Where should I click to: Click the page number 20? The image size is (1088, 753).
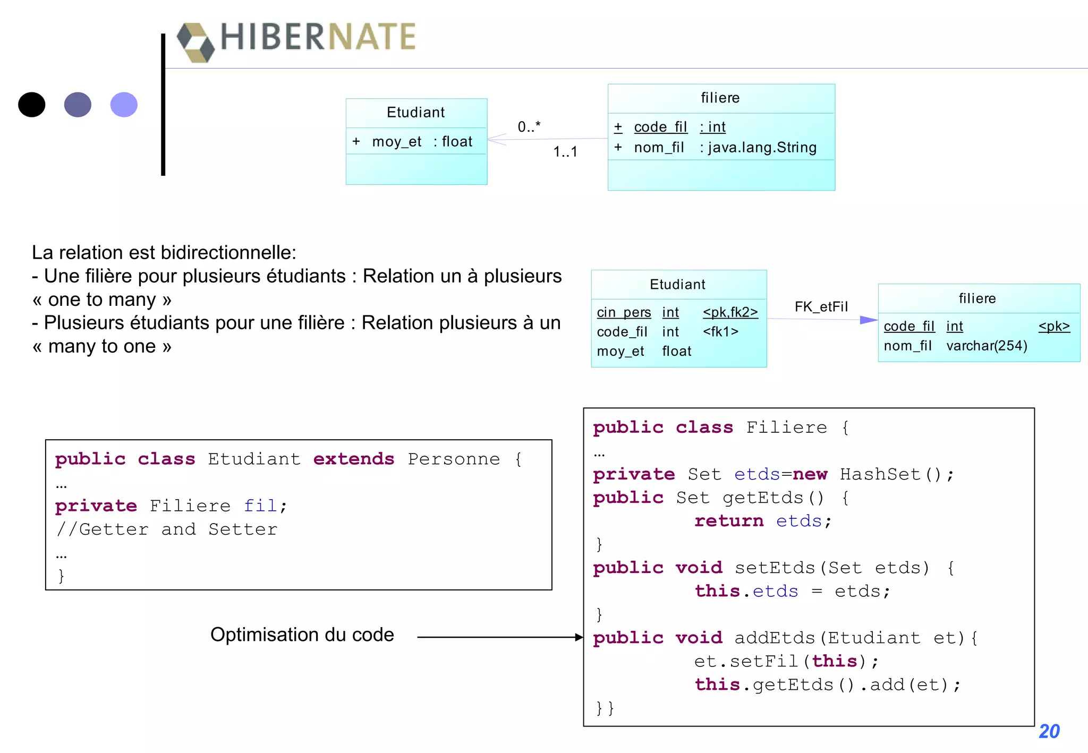coord(1049,732)
